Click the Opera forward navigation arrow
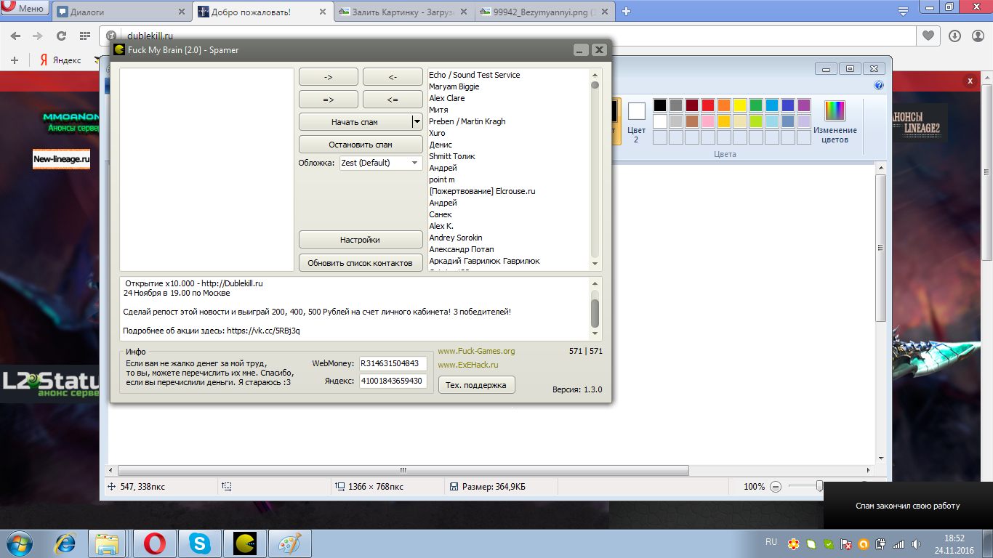 (38, 36)
